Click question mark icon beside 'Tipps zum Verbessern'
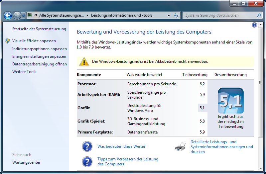Viewport: 266px width, 174px height. (x=87, y=162)
